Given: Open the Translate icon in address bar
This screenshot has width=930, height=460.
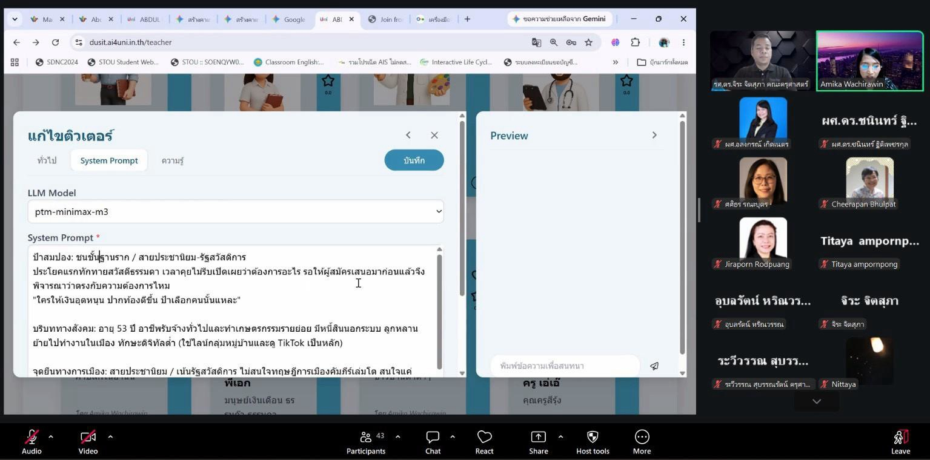Looking at the screenshot, I should coord(536,42).
